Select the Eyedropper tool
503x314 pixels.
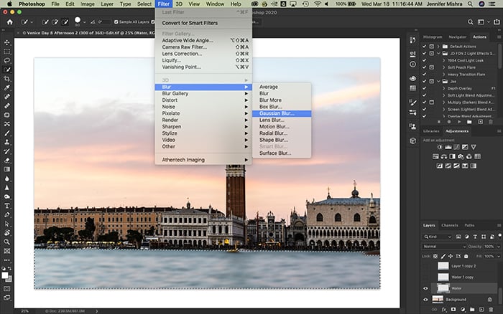click(6, 87)
